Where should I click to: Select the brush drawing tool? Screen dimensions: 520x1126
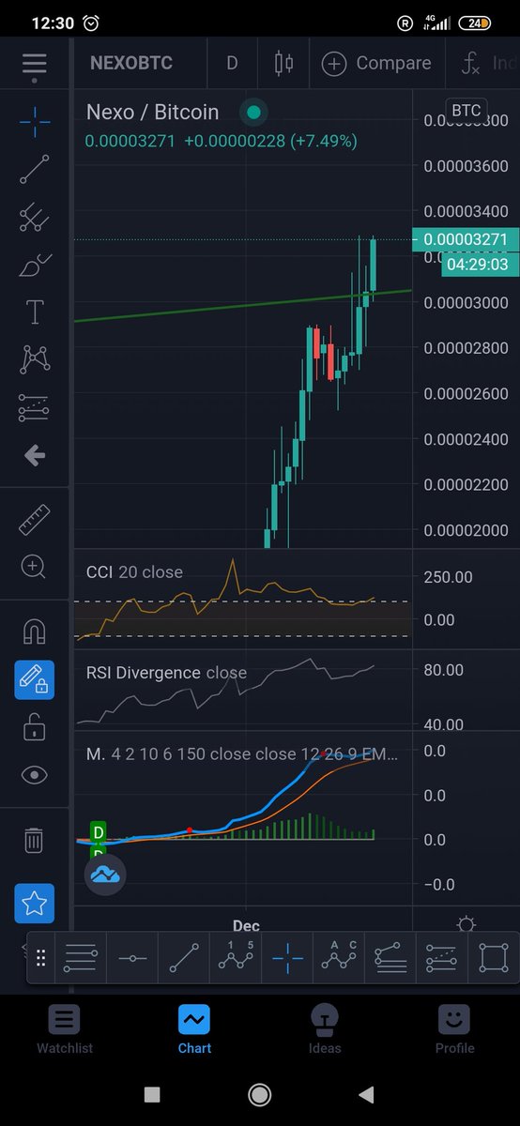[35, 265]
